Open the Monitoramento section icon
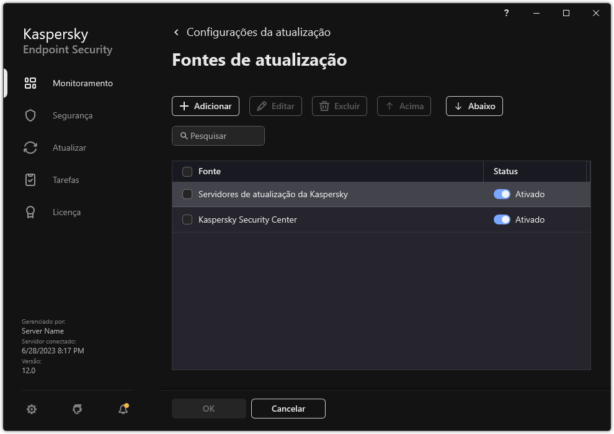The height and width of the screenshot is (434, 614). tap(30, 82)
